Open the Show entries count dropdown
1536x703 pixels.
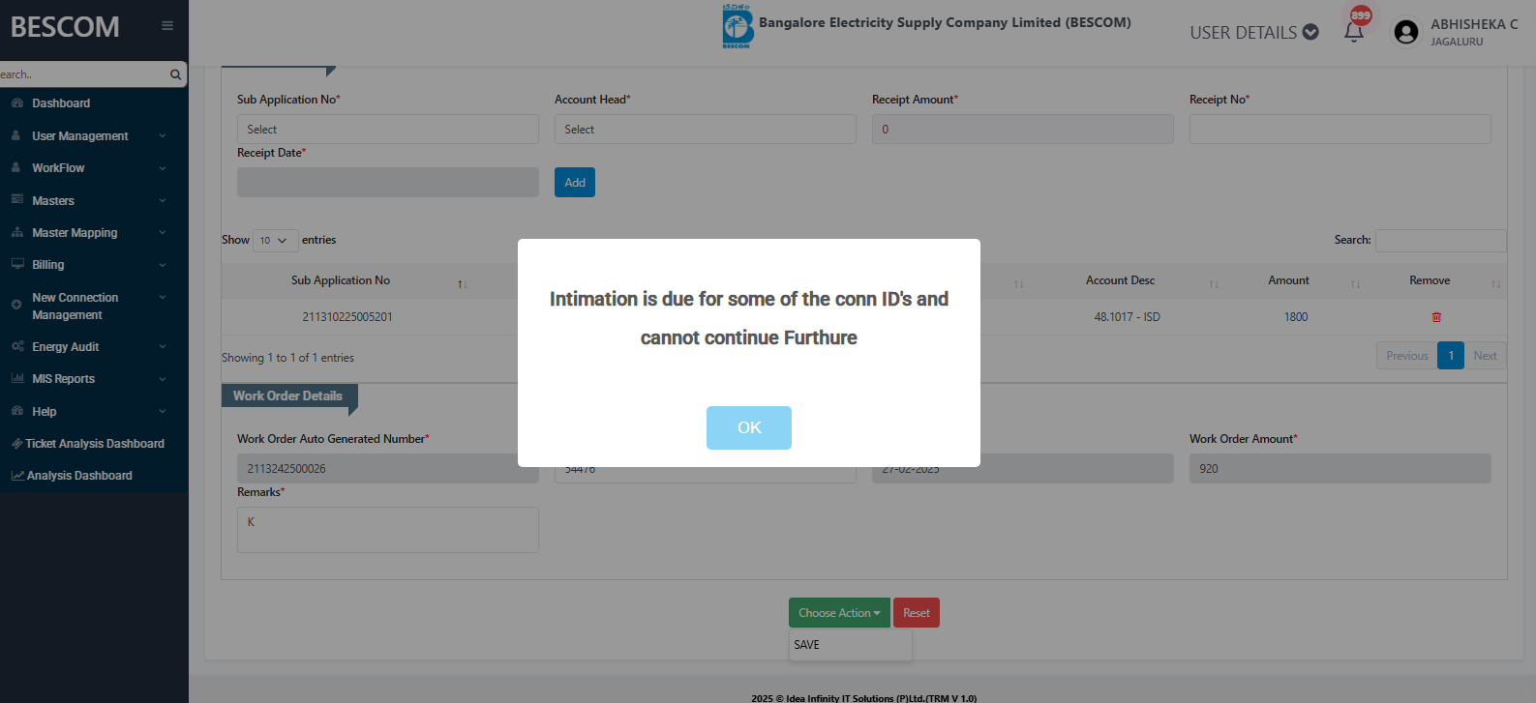coord(275,240)
